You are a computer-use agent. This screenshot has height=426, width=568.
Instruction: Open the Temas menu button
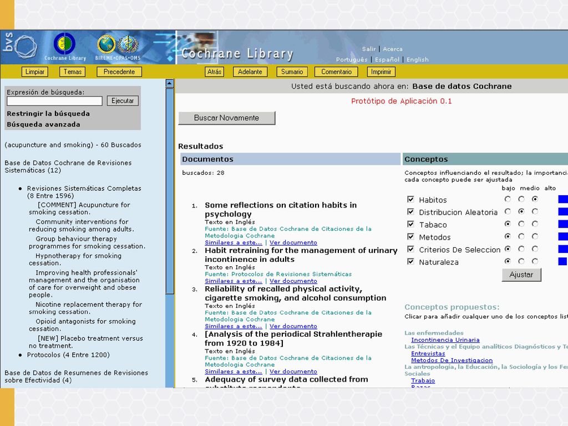coord(73,72)
